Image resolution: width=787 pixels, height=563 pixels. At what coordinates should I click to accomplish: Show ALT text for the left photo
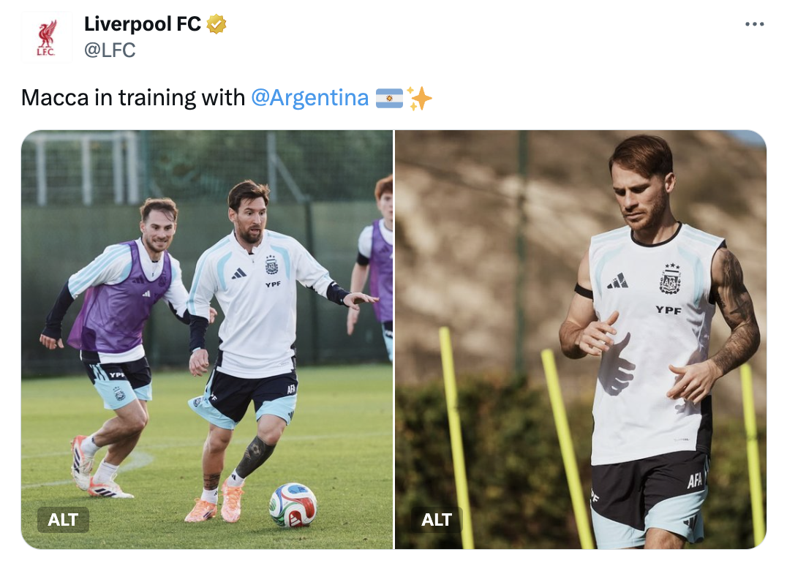pos(63,519)
